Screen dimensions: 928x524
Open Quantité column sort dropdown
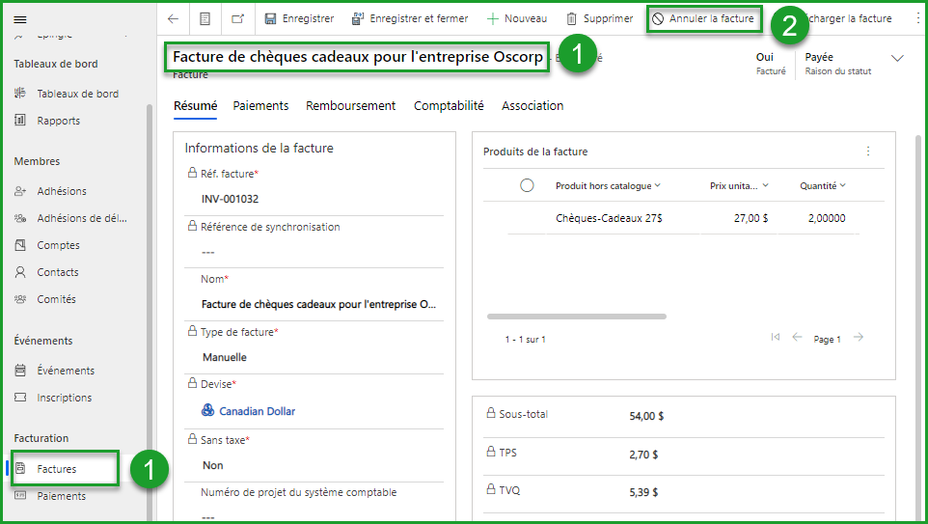842,185
